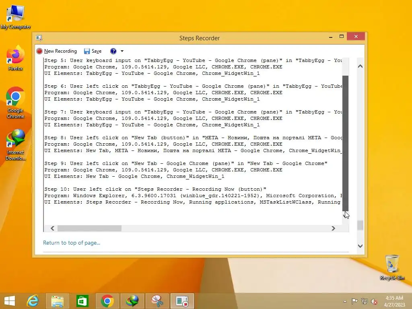Click outer window scrollbar down arrow
The image size is (412, 309).
[360, 246]
